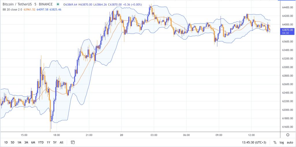Click the BINANCE exchange label
The height and width of the screenshot is (147, 296).
coord(46,4)
